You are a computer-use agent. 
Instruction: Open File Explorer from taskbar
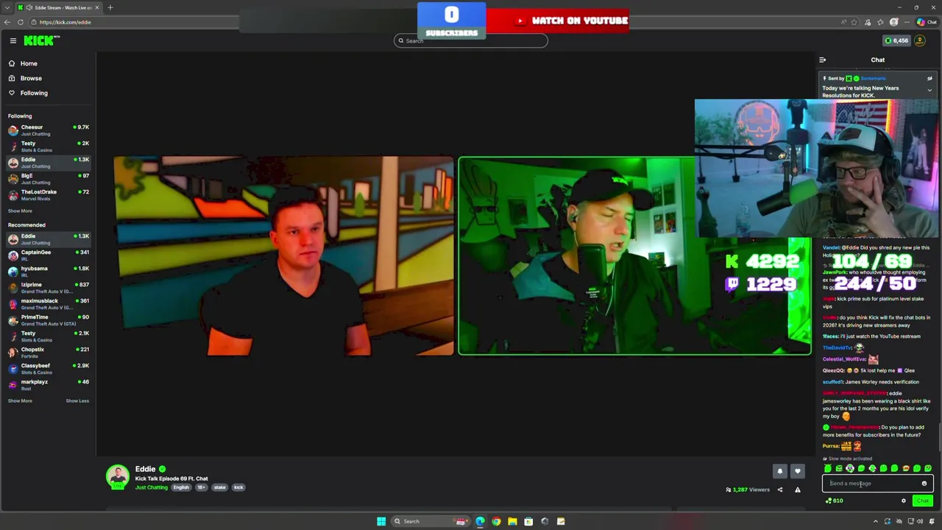[512, 521]
